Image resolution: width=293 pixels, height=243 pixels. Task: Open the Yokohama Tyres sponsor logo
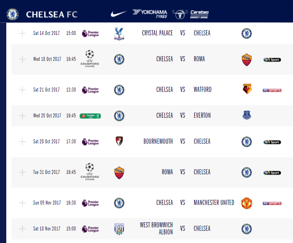(x=150, y=14)
